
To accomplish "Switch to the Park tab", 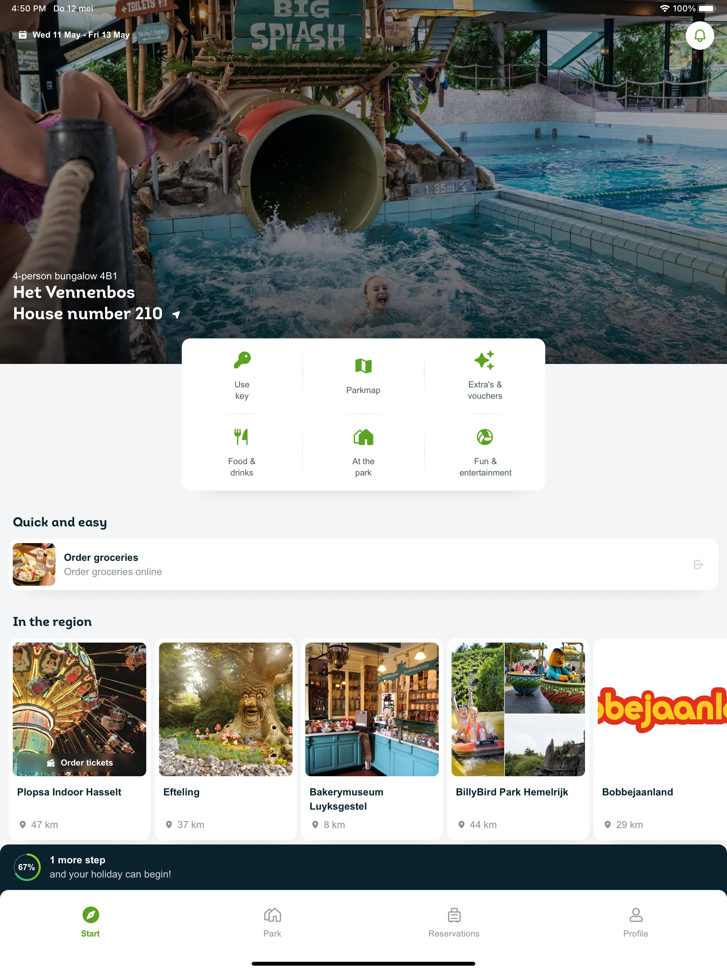I will click(273, 922).
